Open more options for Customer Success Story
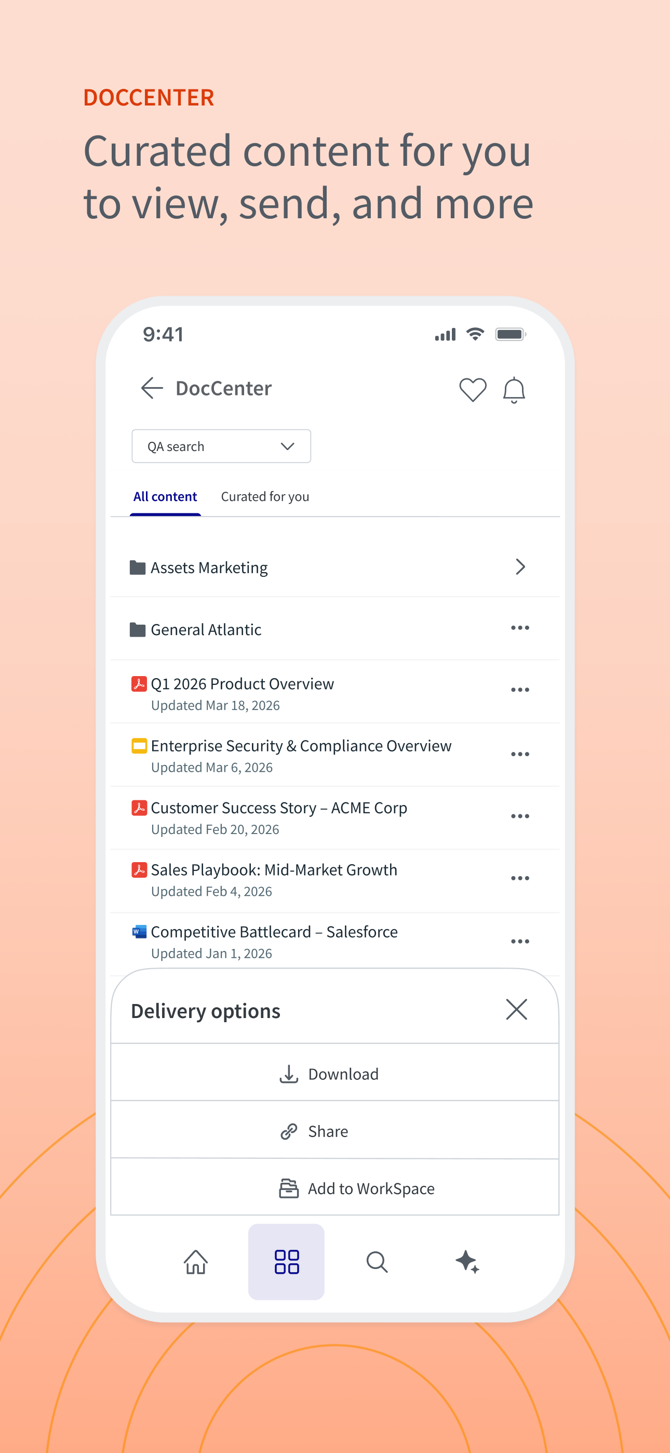Screen dimensions: 670x1453 tap(520, 816)
